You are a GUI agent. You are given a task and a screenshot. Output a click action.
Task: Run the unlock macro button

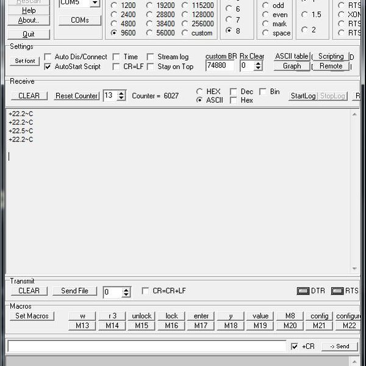[x=142, y=316]
